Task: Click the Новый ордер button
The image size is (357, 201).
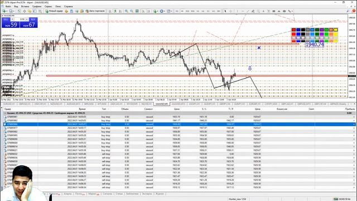Action: point(54,11)
